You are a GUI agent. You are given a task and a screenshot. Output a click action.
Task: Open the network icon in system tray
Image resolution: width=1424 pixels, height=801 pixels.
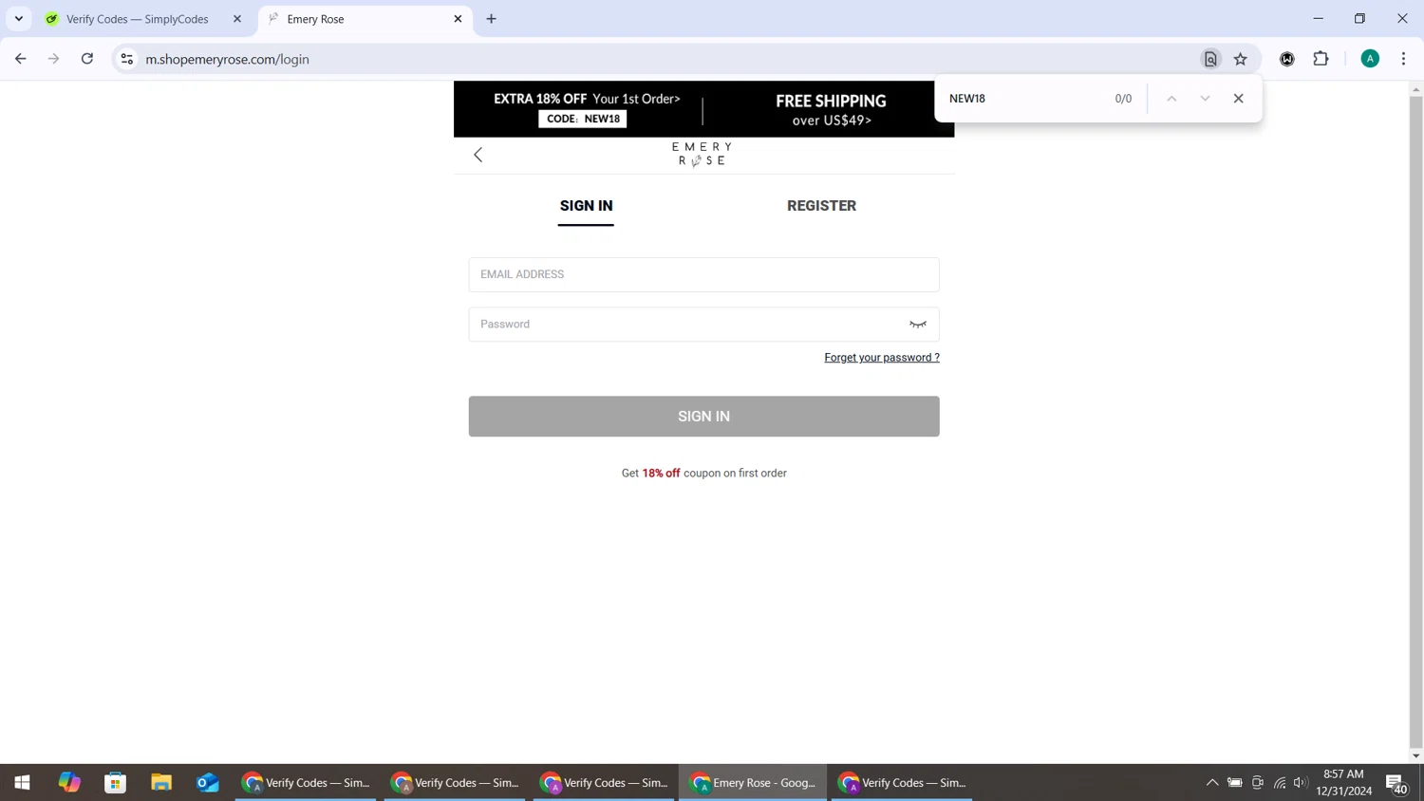(1280, 783)
